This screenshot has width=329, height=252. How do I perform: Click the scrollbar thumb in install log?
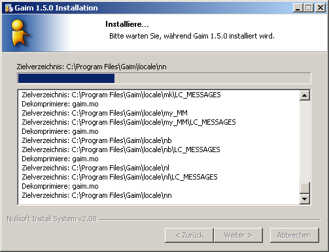click(x=305, y=188)
